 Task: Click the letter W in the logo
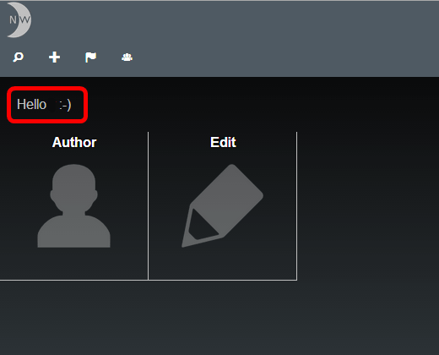click(24, 20)
